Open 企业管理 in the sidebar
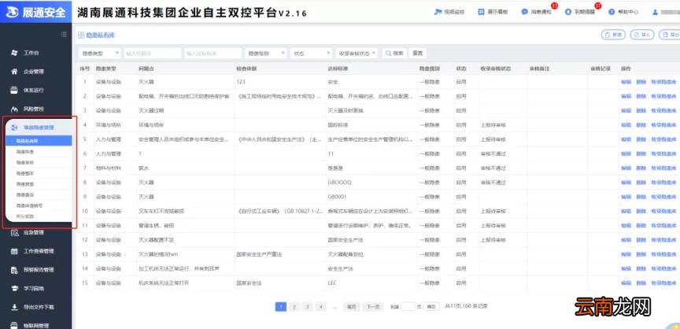 click(33, 72)
